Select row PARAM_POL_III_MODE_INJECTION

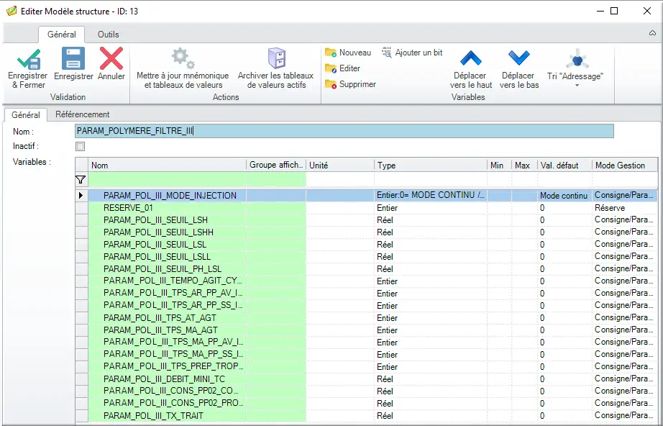367,196
